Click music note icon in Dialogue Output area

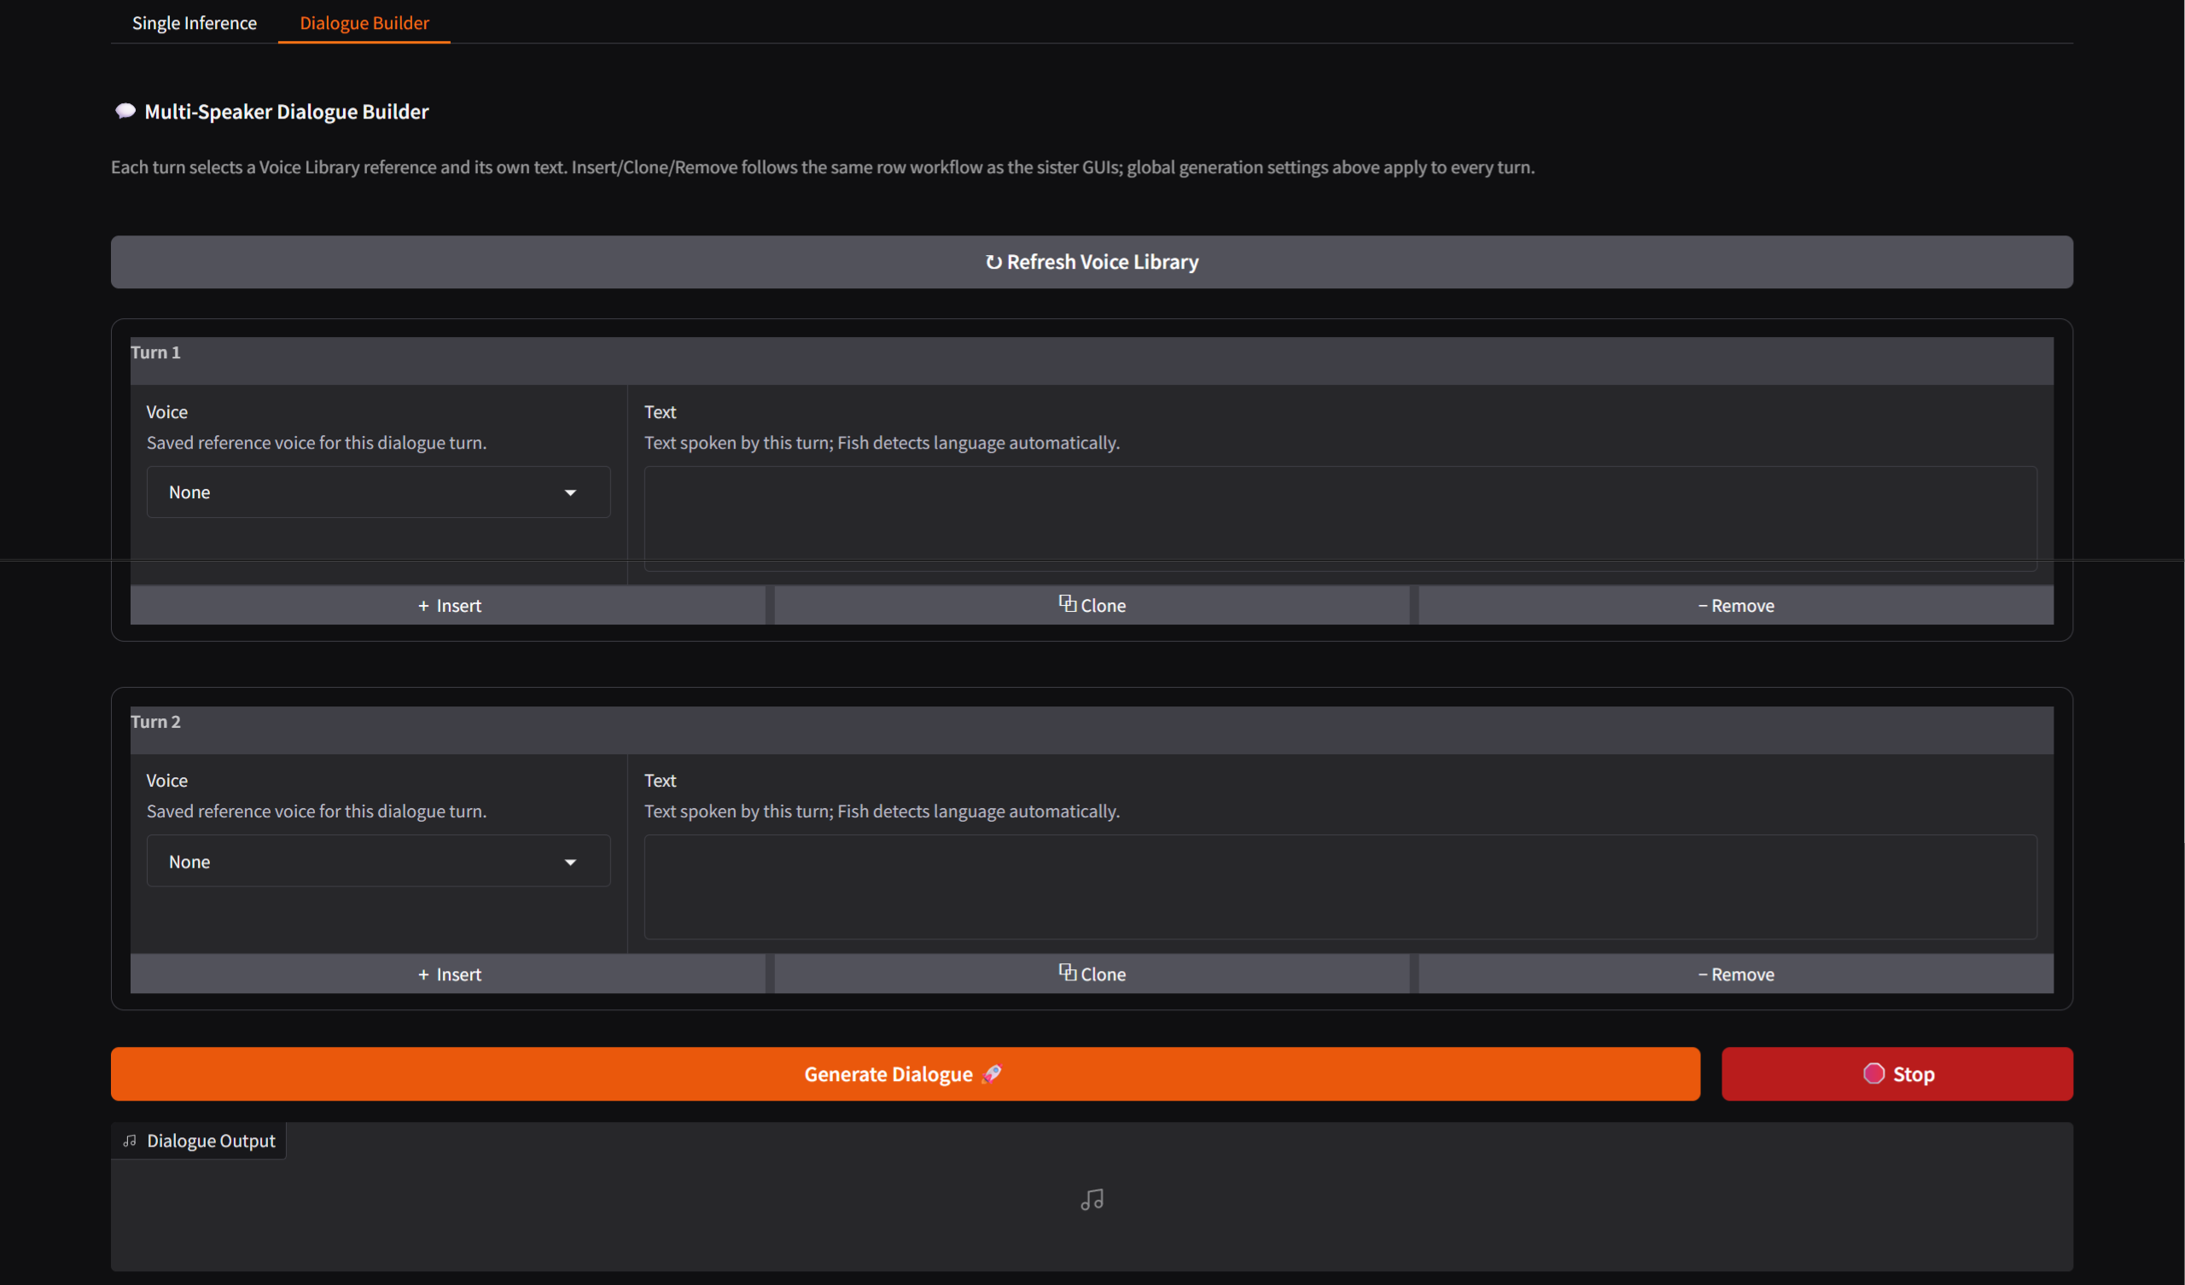tap(1092, 1199)
